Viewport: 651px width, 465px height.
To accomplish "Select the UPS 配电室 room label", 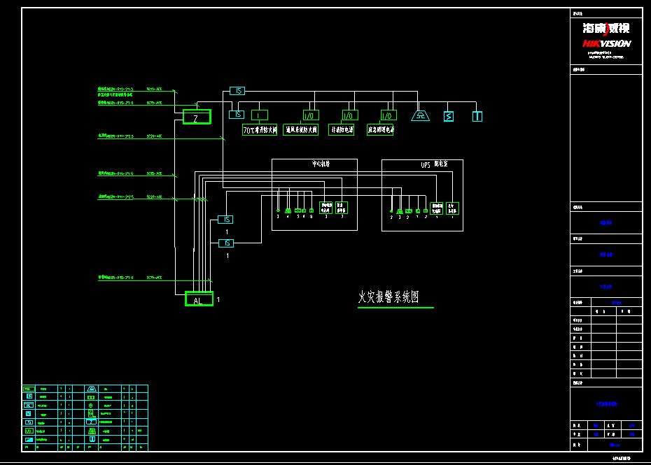I will (x=434, y=165).
